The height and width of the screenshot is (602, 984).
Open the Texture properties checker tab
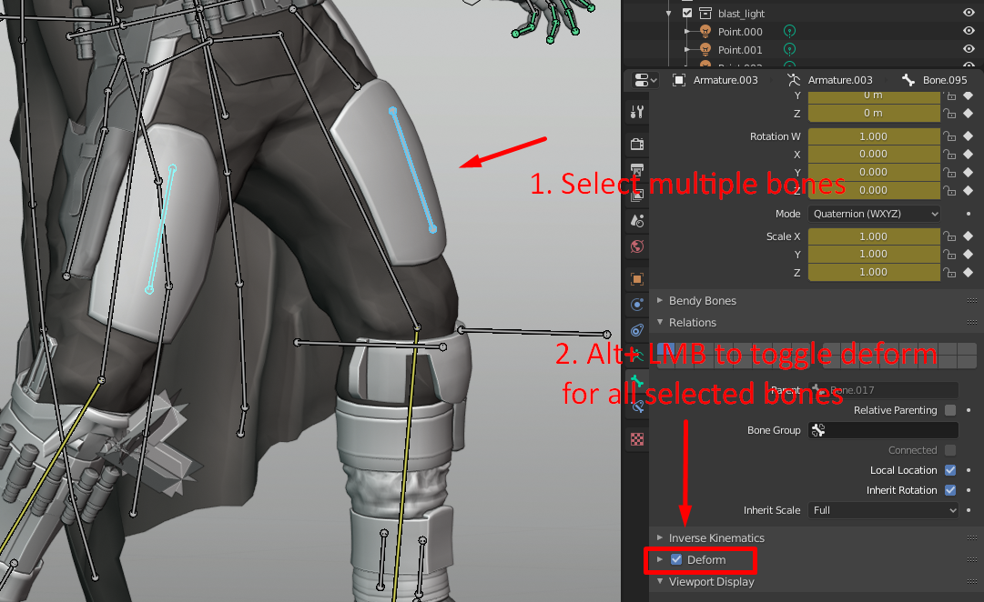point(637,439)
